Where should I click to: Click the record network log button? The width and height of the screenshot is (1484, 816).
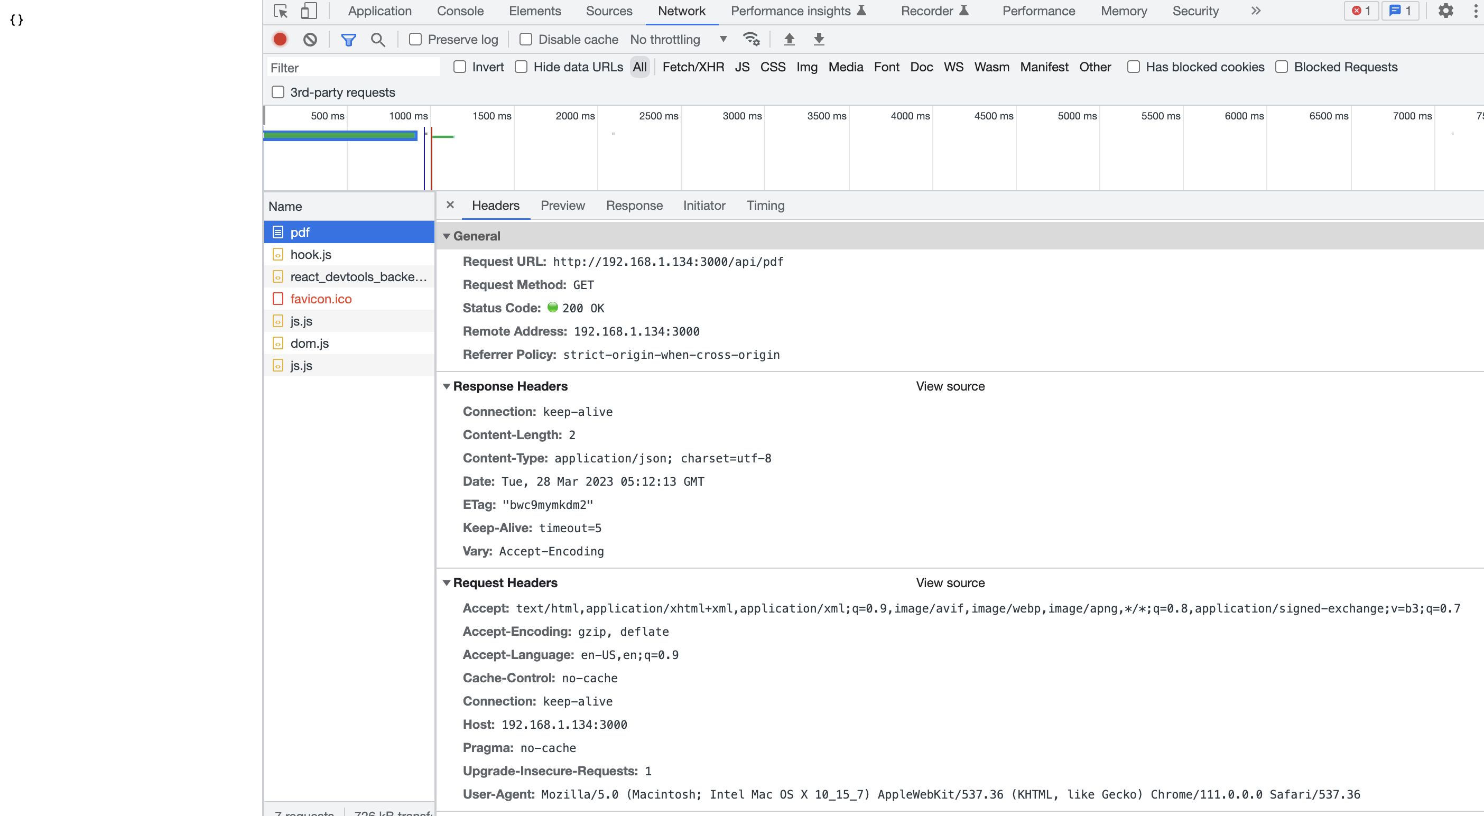[280, 39]
